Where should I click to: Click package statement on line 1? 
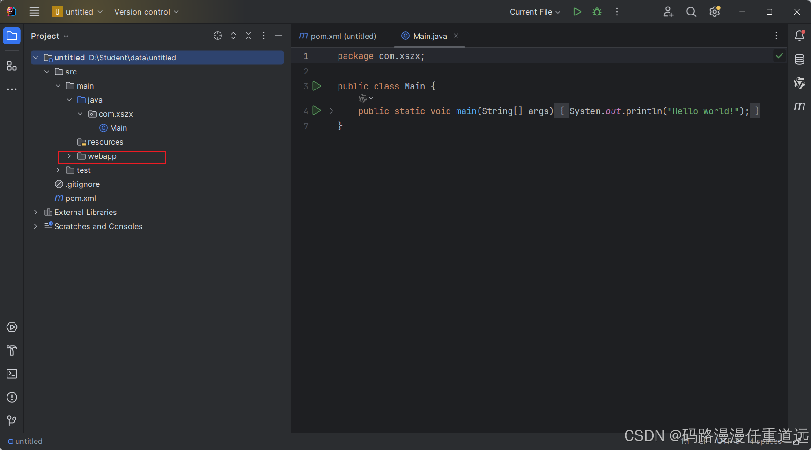(381, 56)
